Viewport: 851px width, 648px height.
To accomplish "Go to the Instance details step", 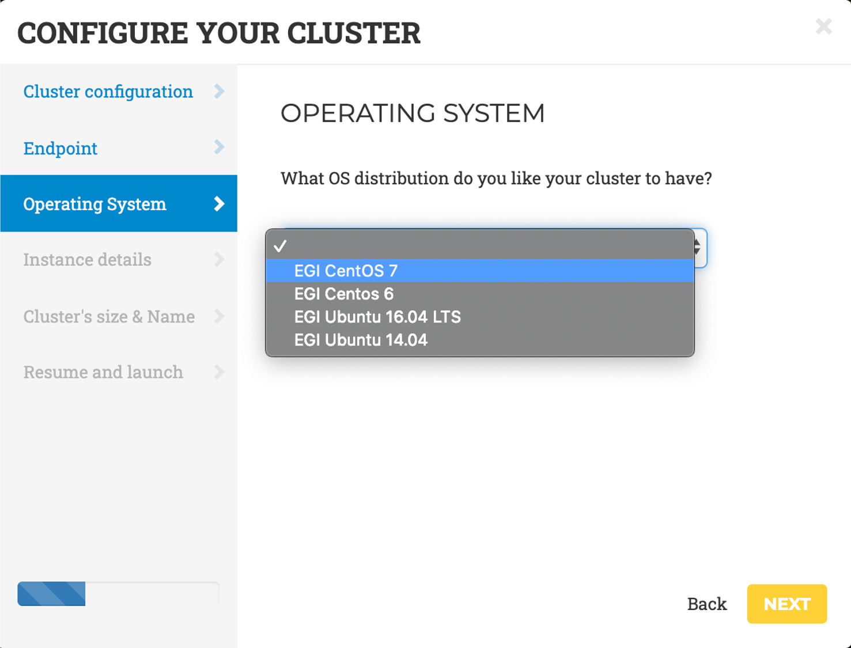I will pos(87,259).
